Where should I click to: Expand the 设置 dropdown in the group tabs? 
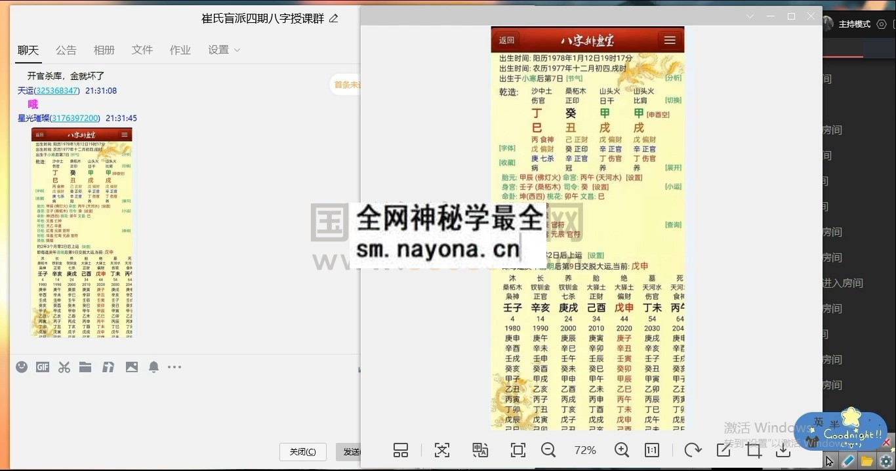tap(224, 50)
